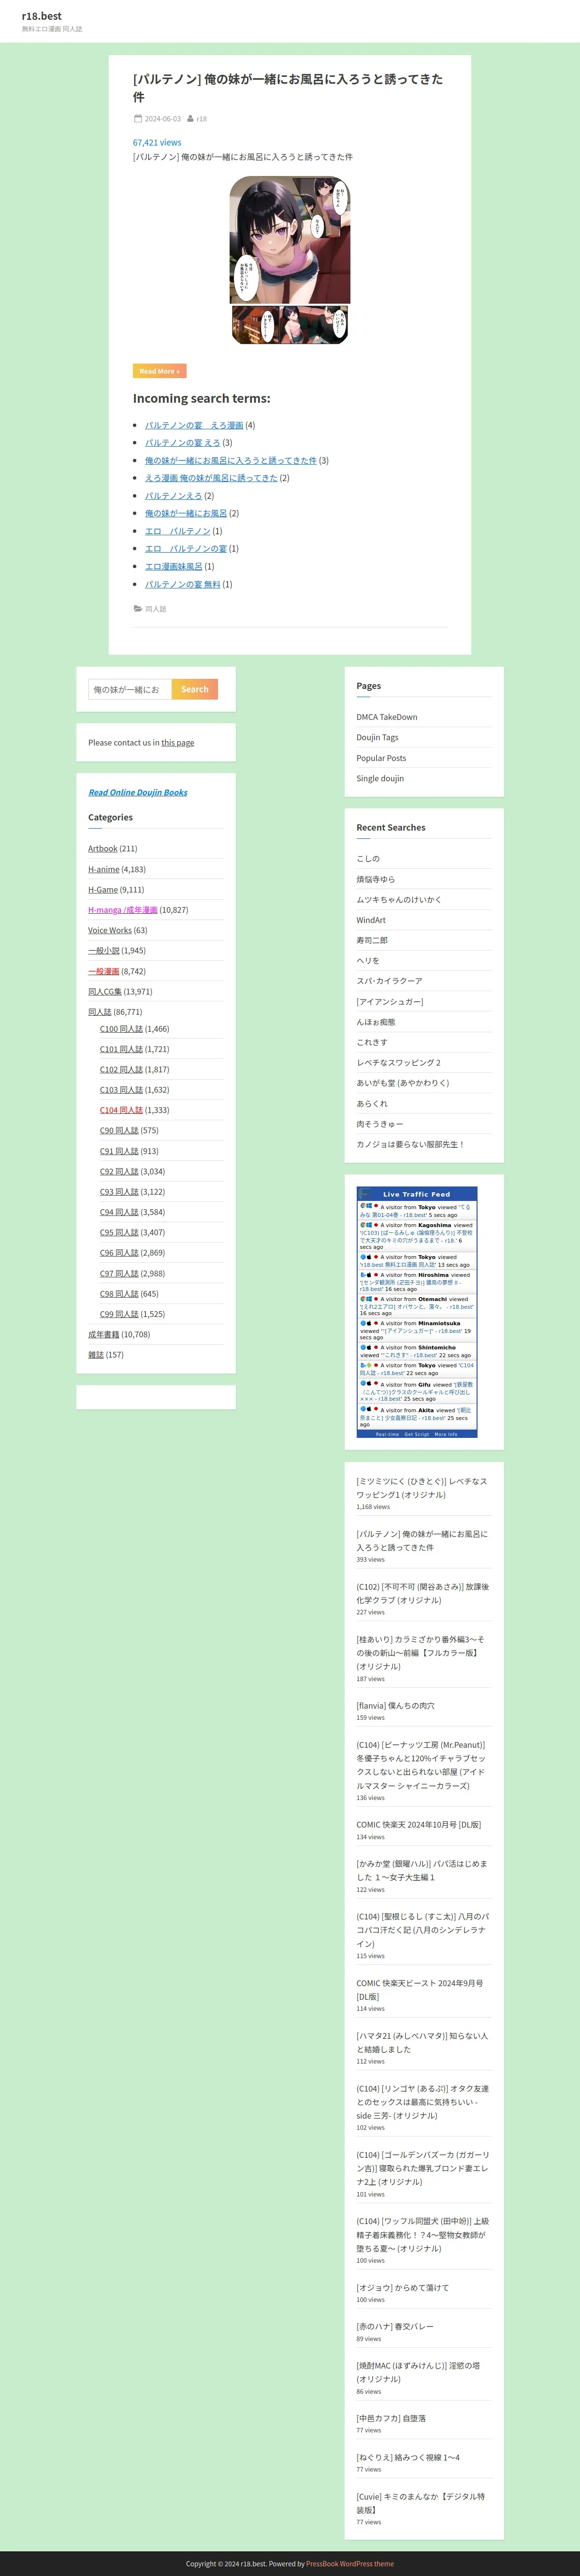Open the 同人CG集 category
The image size is (580, 2576).
pos(105,992)
